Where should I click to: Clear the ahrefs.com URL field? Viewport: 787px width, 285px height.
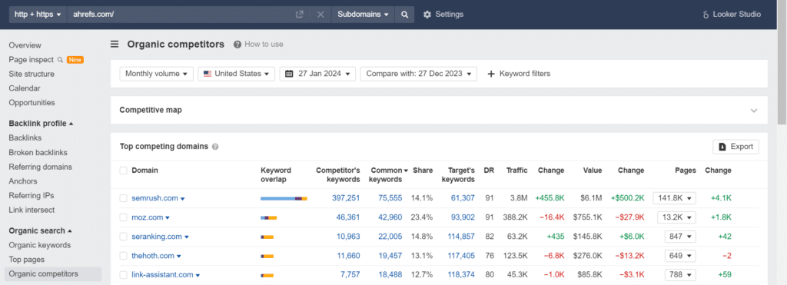tap(320, 15)
